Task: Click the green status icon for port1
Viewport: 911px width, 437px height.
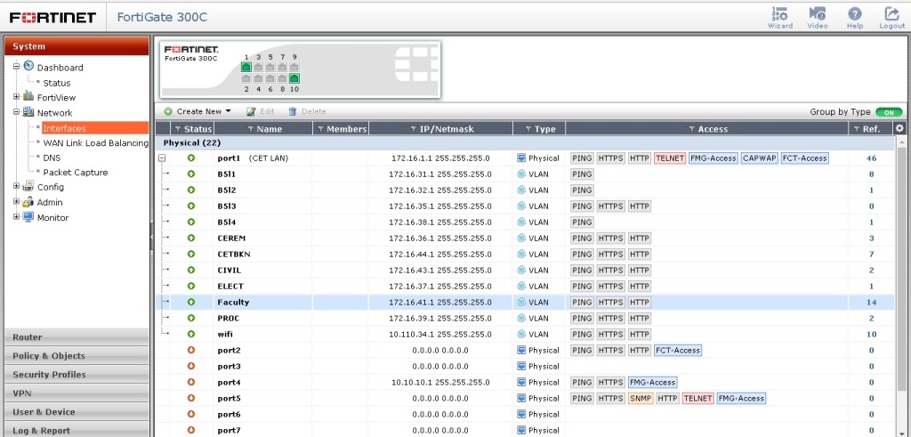Action: tap(191, 158)
